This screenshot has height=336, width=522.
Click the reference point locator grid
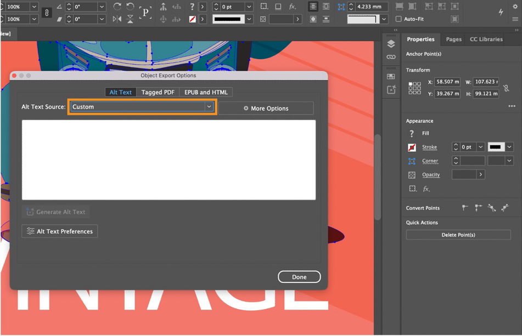(414, 88)
